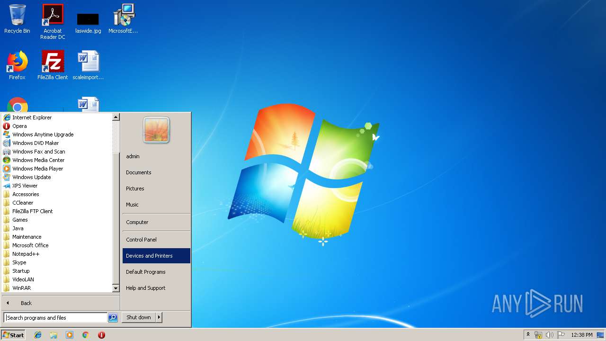606x341 pixels.
Task: Expand the Skype folder
Action: (x=57, y=262)
